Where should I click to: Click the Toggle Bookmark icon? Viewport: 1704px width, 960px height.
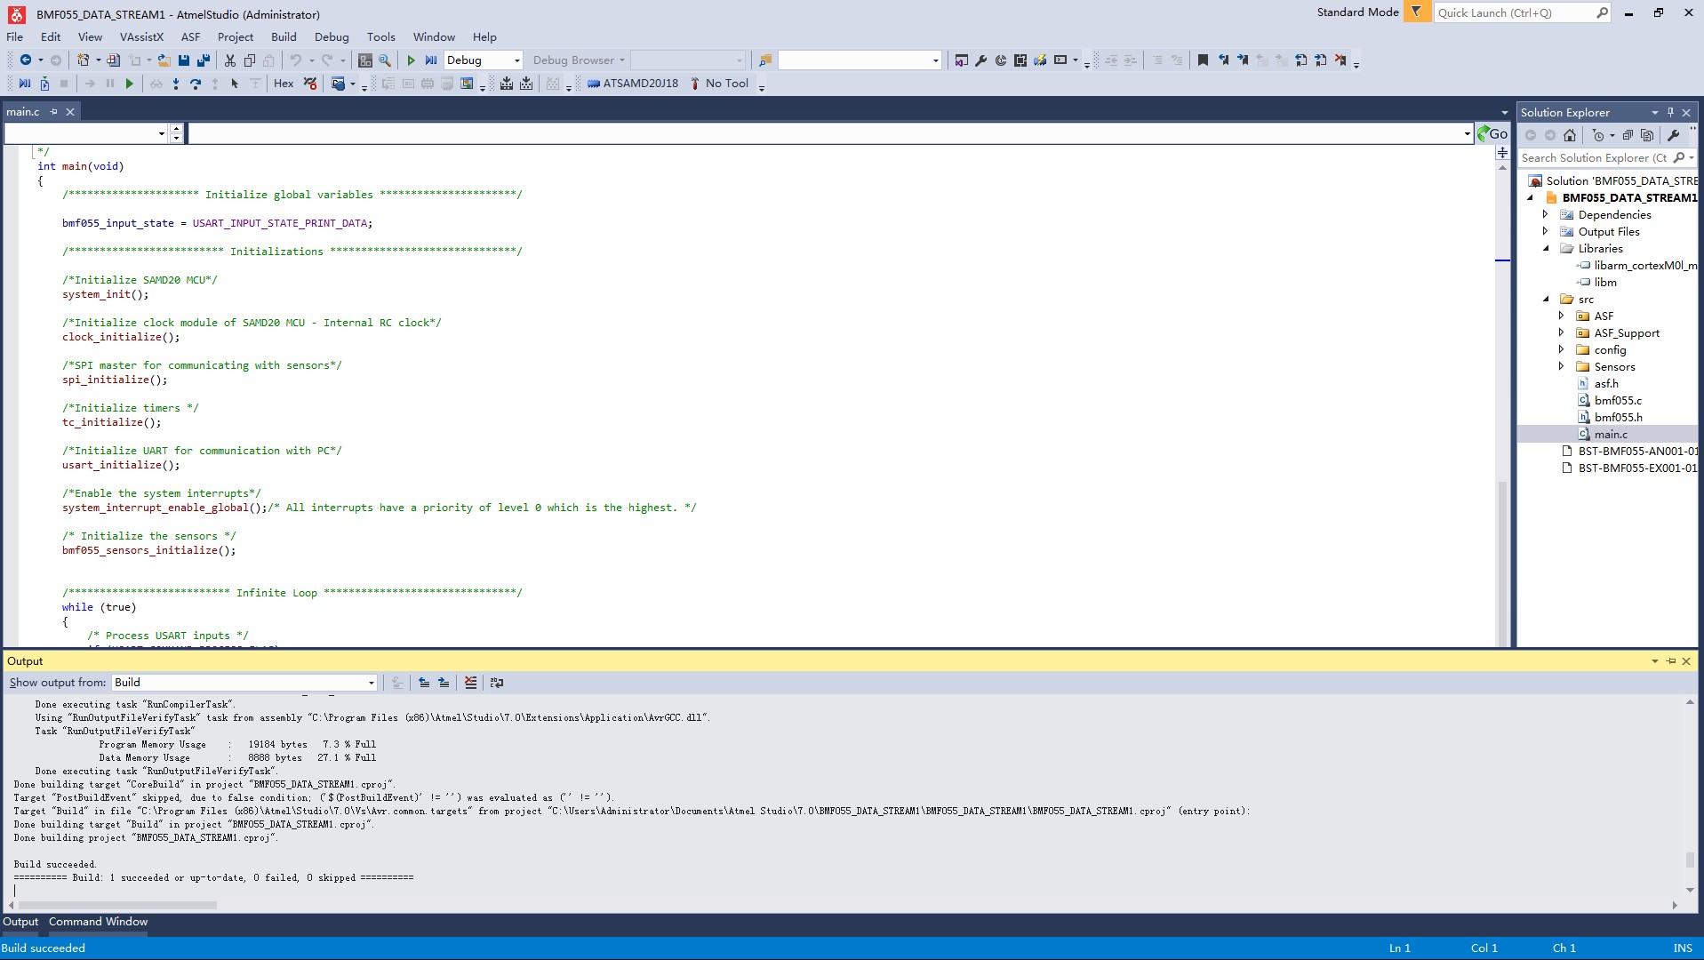pos(1203,60)
